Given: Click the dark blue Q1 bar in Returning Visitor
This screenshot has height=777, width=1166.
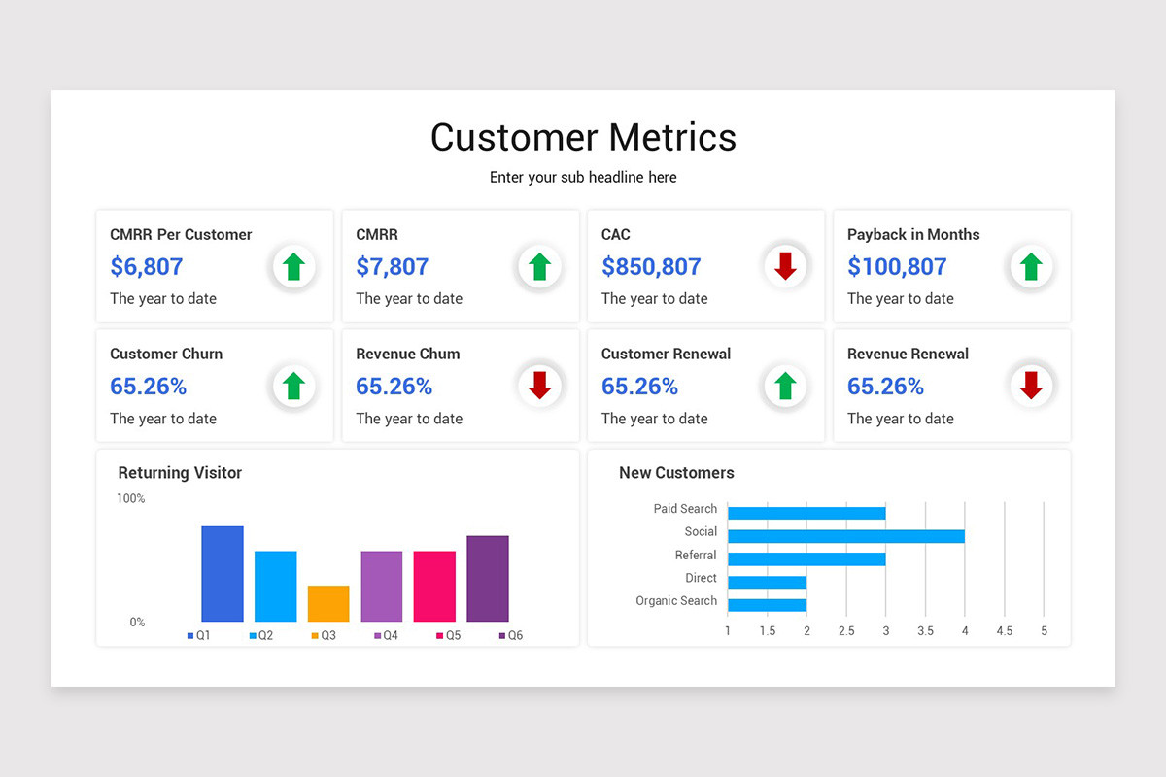Looking at the screenshot, I should [x=223, y=574].
